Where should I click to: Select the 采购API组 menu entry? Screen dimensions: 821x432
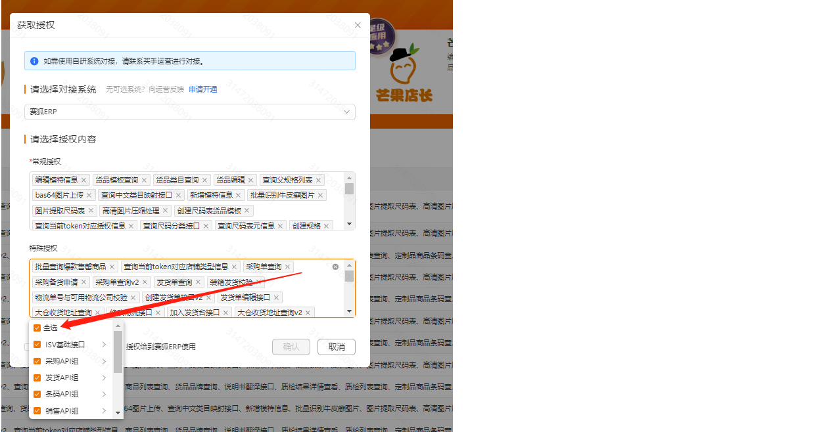pos(72,361)
